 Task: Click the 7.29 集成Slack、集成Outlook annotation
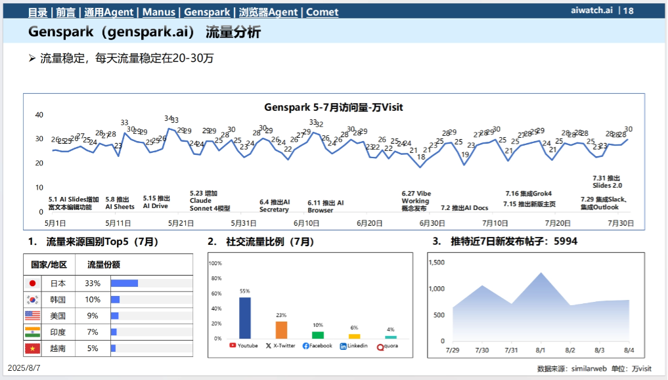click(603, 203)
